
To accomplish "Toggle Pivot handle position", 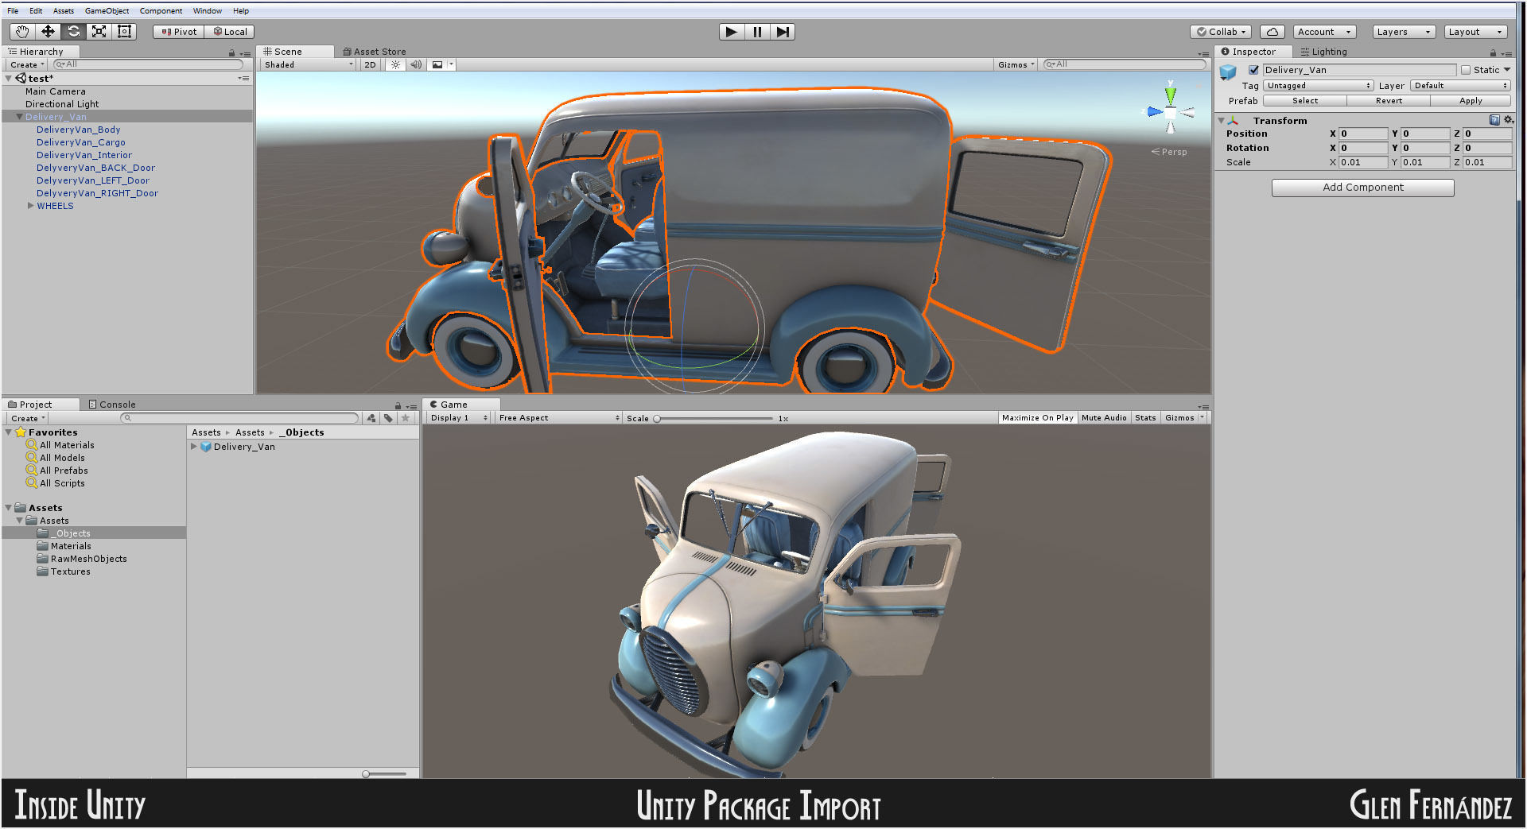I will (179, 32).
